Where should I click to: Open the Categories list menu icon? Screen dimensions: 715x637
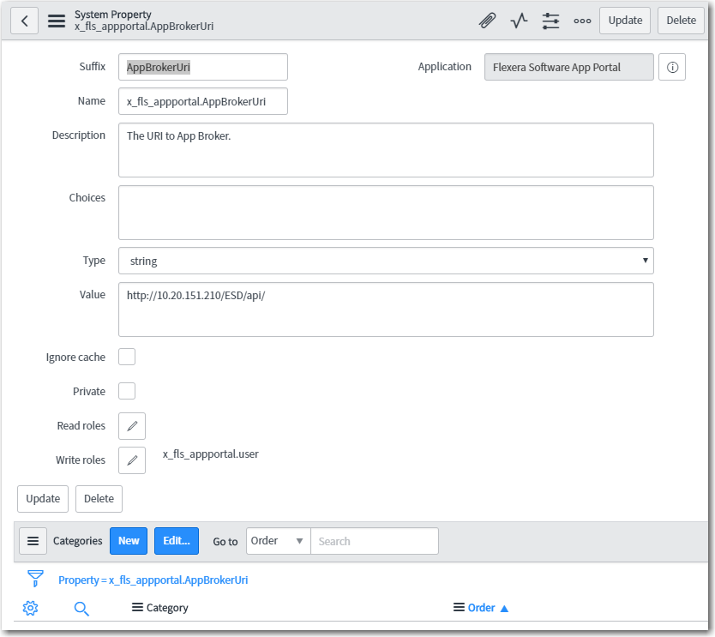coord(33,541)
